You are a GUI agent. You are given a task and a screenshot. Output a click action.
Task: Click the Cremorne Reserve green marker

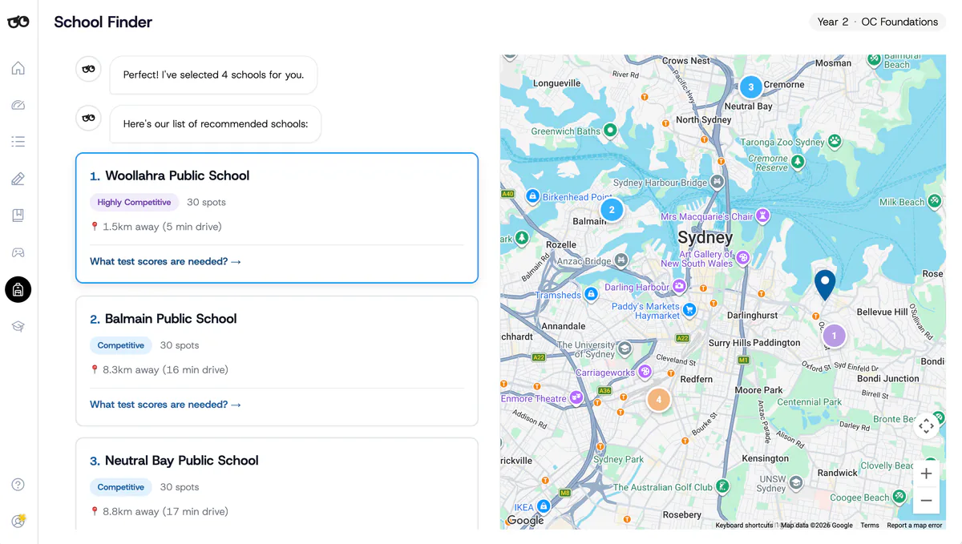[x=798, y=163]
